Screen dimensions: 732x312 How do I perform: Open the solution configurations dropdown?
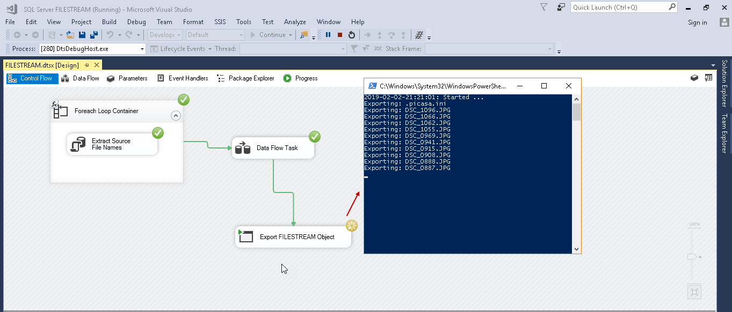tap(165, 35)
